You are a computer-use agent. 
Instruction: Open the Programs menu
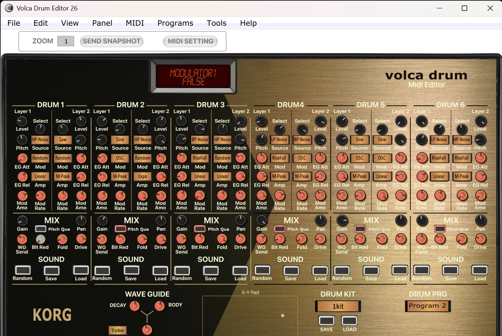pyautogui.click(x=175, y=23)
